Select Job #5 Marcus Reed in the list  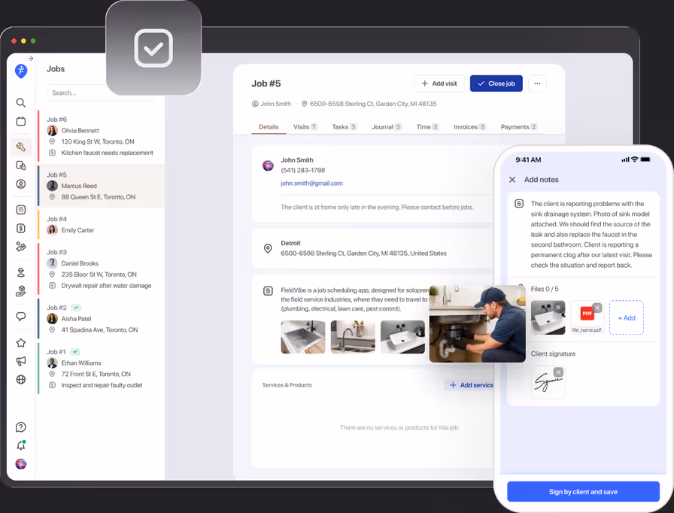(x=102, y=186)
